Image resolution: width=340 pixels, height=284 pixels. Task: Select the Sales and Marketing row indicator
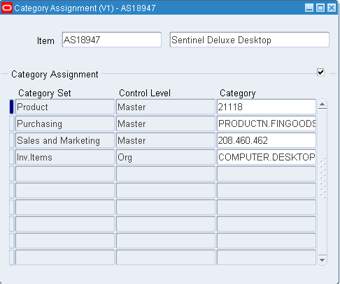(11, 140)
